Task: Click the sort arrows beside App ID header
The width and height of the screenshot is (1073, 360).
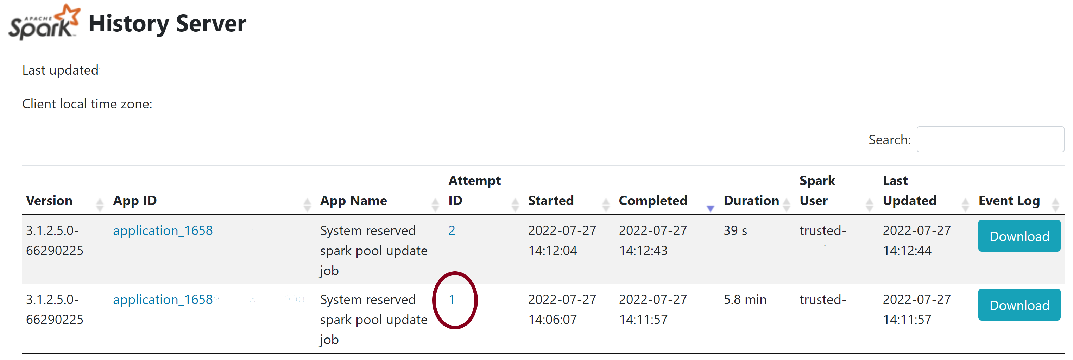Action: point(307,204)
